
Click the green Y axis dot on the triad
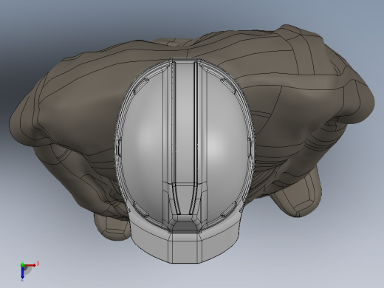click(22, 265)
